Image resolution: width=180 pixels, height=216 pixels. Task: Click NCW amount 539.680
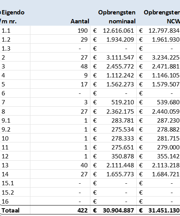click(x=168, y=102)
